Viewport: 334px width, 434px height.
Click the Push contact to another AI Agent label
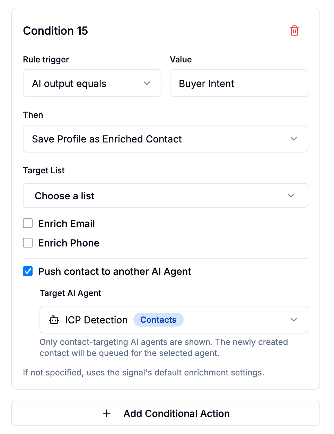(115, 271)
